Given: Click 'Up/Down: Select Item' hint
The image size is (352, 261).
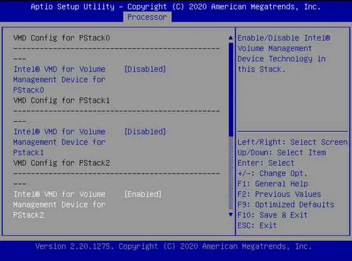Looking at the screenshot, I should (x=281, y=153).
